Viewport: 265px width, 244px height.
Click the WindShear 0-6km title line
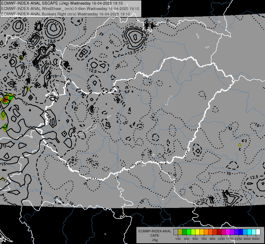70,9
